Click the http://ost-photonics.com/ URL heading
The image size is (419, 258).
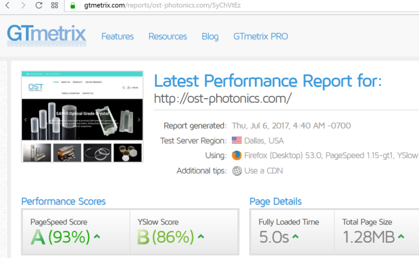[x=223, y=99]
